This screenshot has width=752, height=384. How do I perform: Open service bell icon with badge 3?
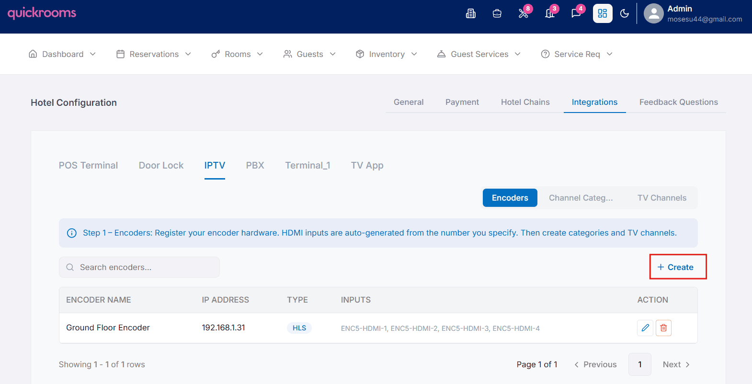pyautogui.click(x=550, y=13)
